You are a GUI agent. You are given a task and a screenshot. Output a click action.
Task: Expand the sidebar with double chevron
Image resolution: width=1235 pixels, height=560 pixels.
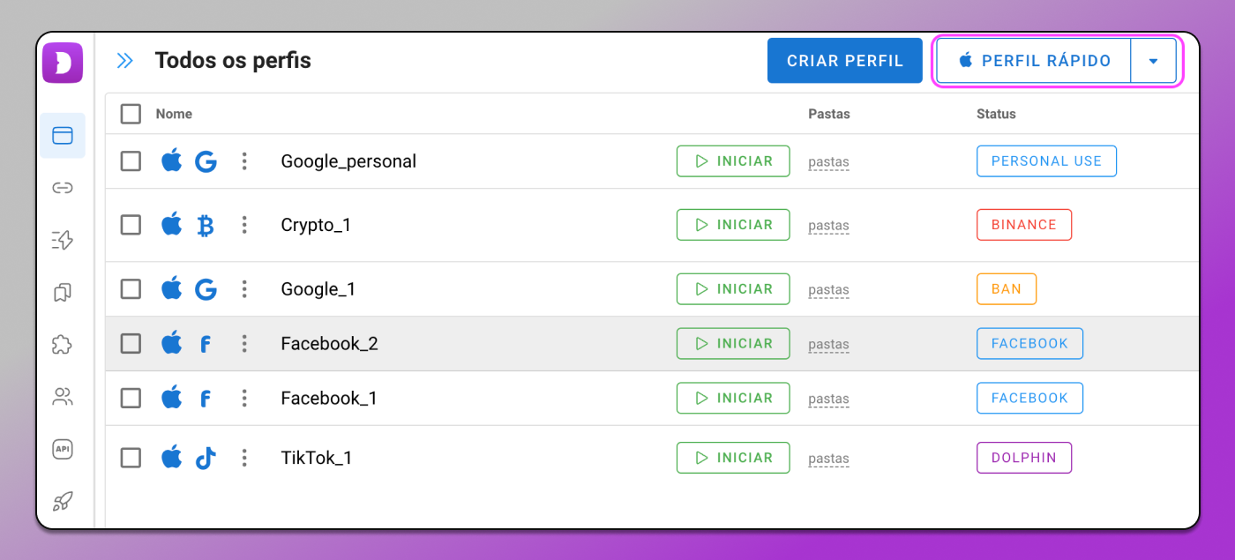125,61
